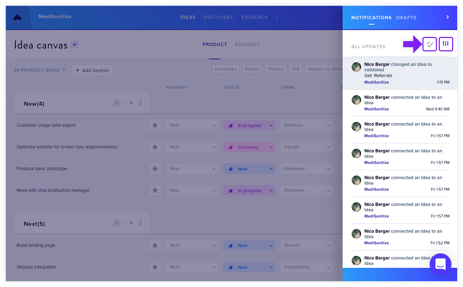The width and height of the screenshot is (463, 287).
Task: Open Fri 1:52 PM connected Idea notification
Action: click(x=400, y=237)
